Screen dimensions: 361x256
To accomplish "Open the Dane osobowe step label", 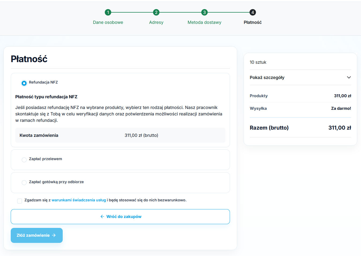I will coord(108,22).
